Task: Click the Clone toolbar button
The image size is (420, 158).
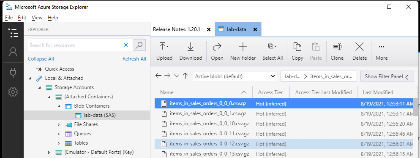Action: [337, 51]
